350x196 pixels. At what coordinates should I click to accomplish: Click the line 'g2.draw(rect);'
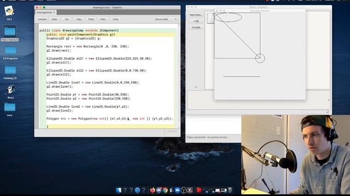pos(59,51)
